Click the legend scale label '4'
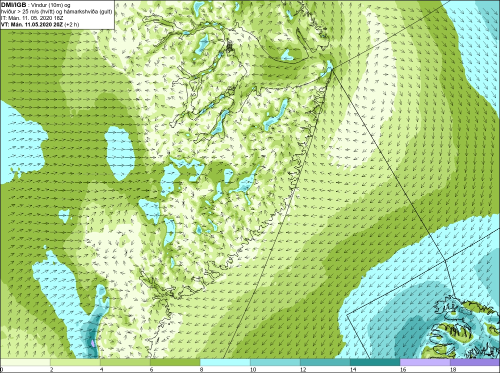Screen dimensions: 500x373 click(101, 370)
